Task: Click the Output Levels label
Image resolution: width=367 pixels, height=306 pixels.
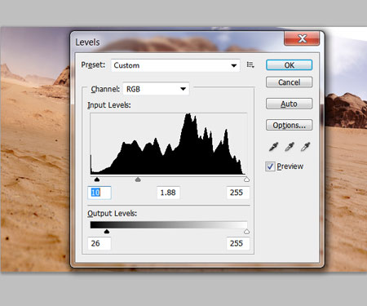Action: click(112, 213)
